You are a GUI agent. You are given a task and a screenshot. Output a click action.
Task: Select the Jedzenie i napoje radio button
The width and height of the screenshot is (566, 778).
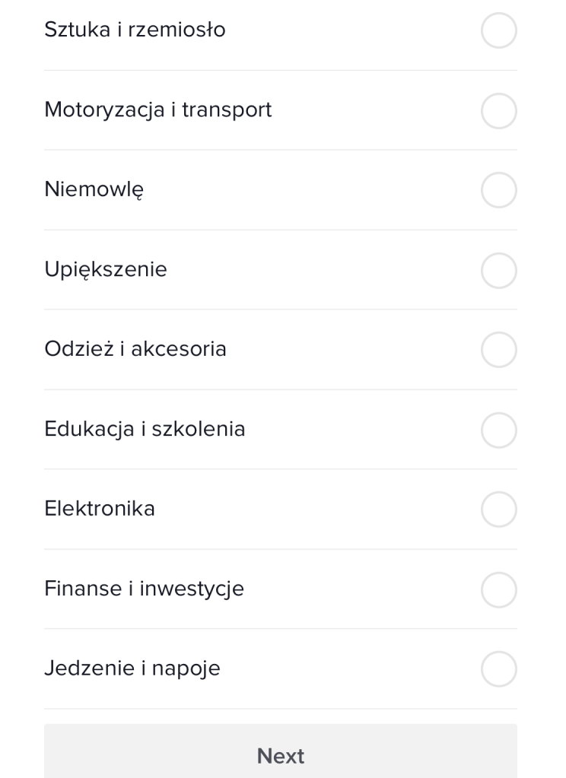[499, 669]
